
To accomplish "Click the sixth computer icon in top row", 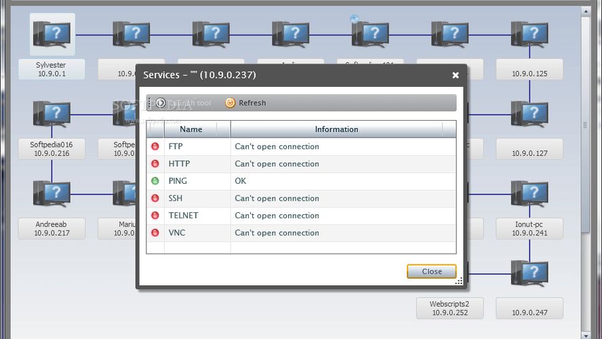I will [x=450, y=35].
